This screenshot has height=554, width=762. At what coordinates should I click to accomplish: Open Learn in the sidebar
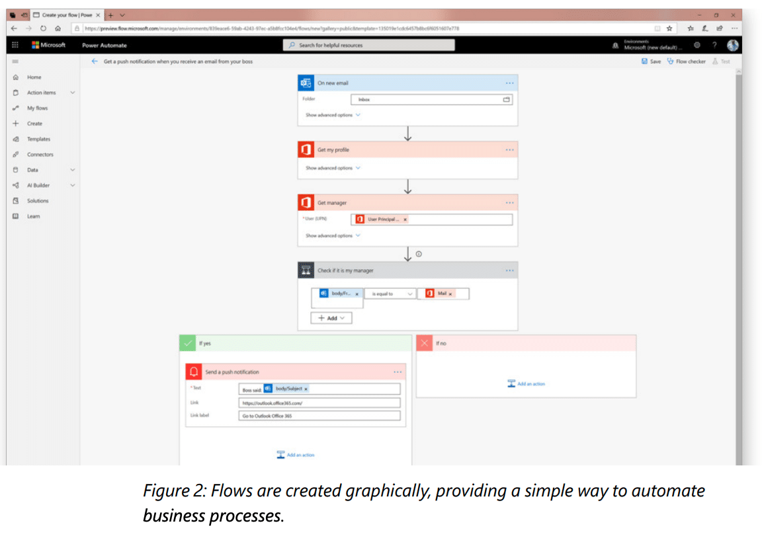coord(34,217)
